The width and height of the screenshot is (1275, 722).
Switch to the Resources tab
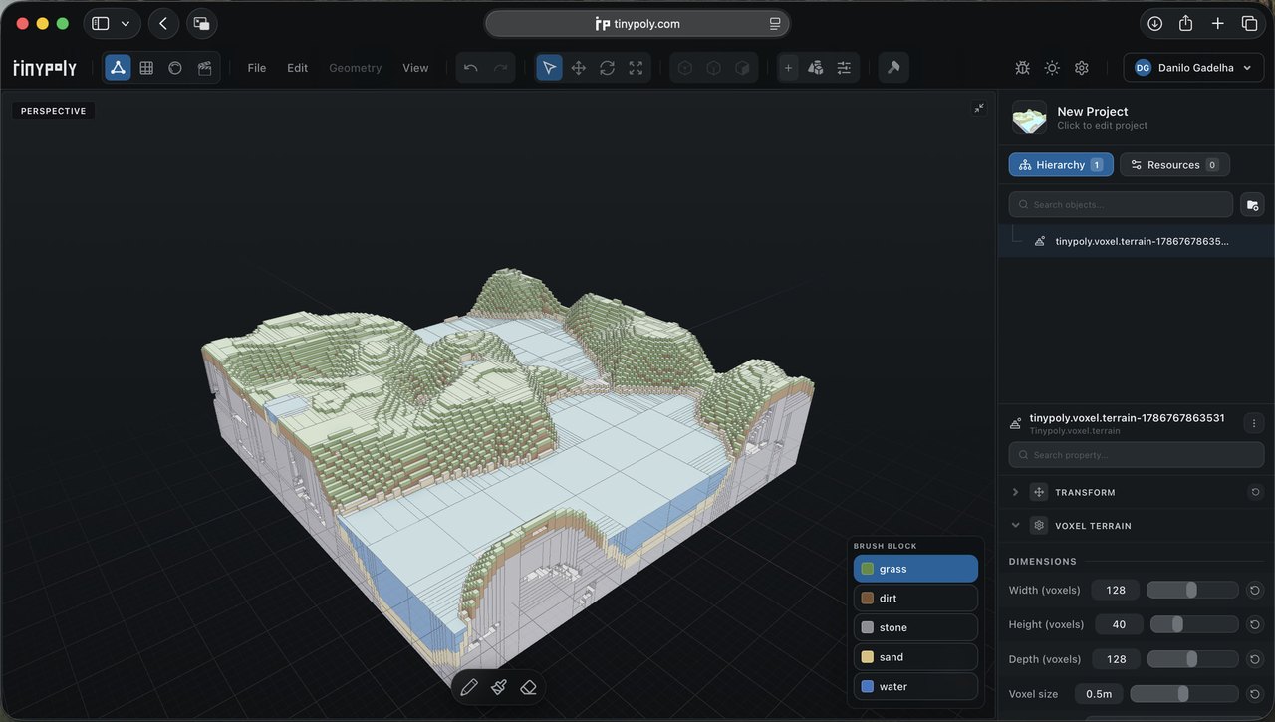(x=1174, y=165)
